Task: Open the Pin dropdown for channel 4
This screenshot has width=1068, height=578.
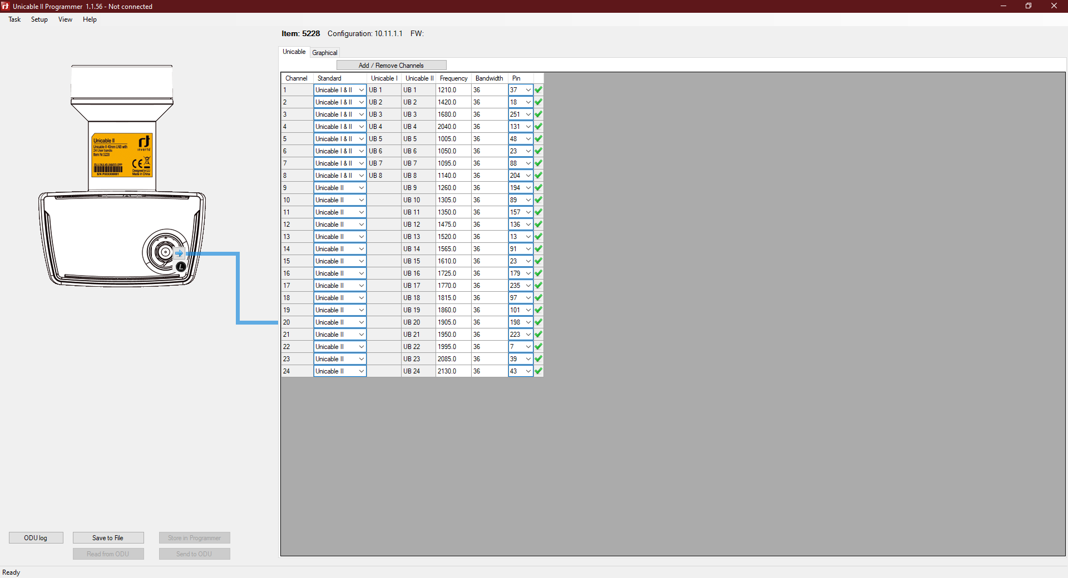Action: [528, 127]
